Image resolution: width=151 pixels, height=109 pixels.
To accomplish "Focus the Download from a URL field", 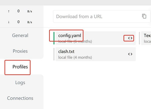I will pos(96,17).
